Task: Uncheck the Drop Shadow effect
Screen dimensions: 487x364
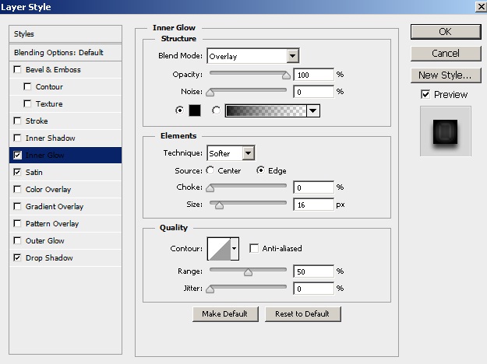Action: pos(18,258)
